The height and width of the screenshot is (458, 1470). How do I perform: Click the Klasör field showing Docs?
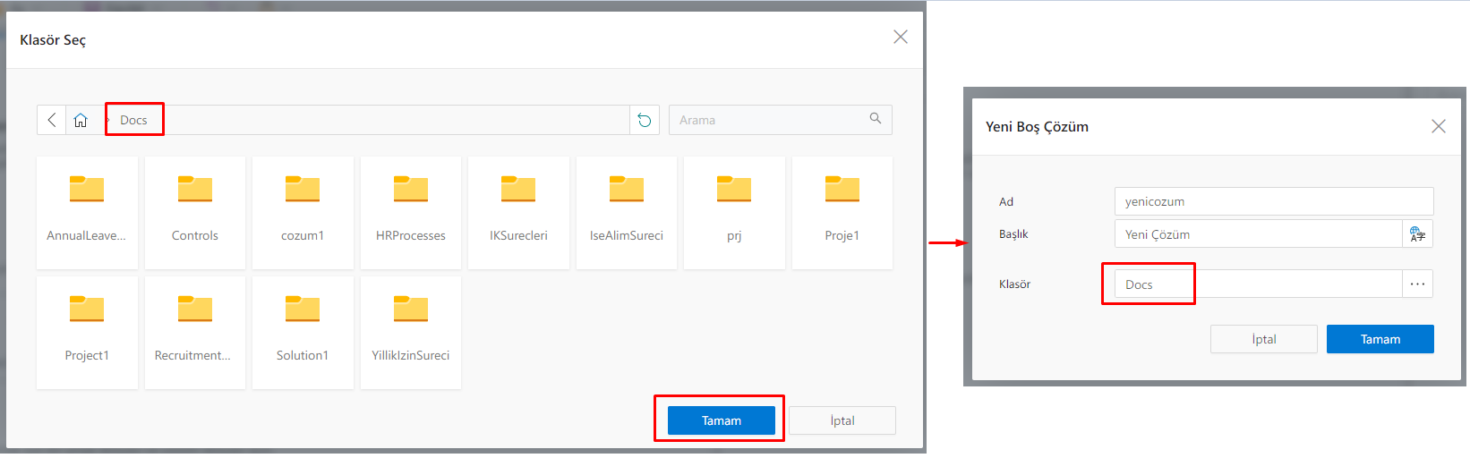1259,284
